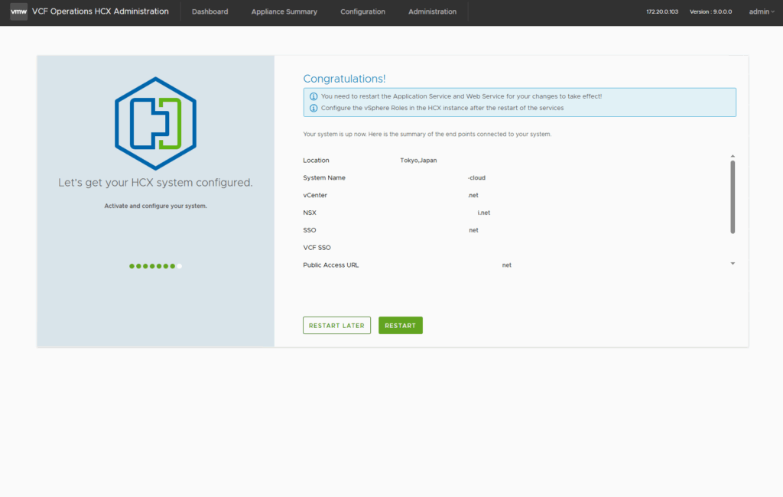
Task: Click the vmw logo in header
Action: [x=19, y=11]
